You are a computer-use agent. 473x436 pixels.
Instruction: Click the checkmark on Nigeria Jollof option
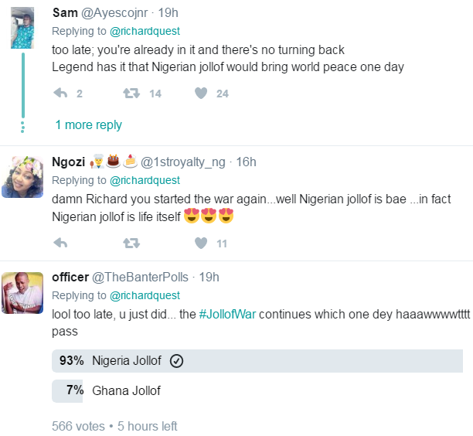click(x=175, y=361)
